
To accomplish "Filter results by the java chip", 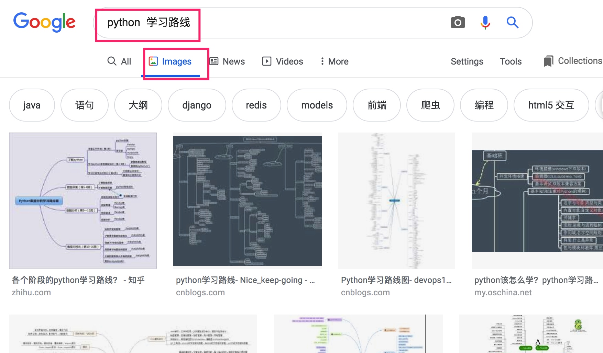I will [32, 105].
